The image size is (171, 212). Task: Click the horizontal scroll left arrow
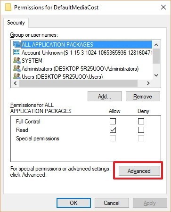15,83
